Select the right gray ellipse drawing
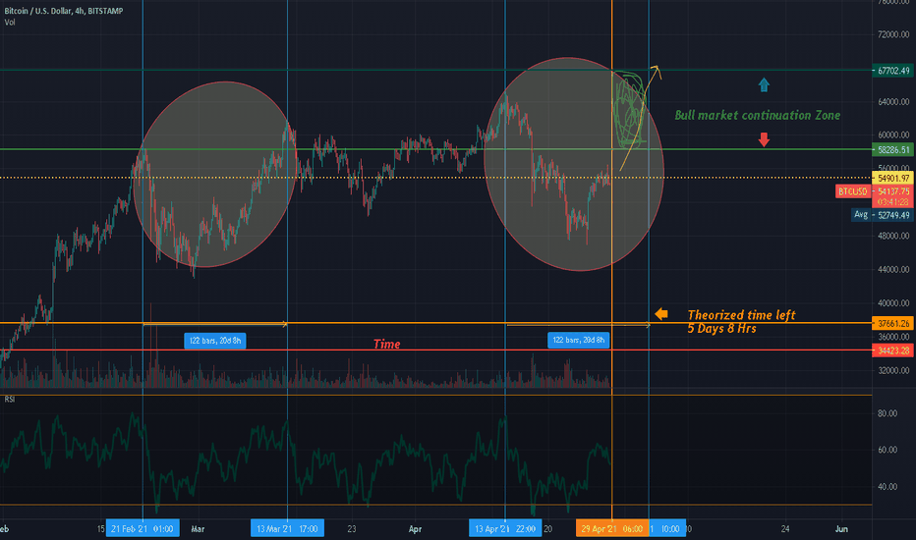Image resolution: width=916 pixels, height=540 pixels. tap(574, 164)
